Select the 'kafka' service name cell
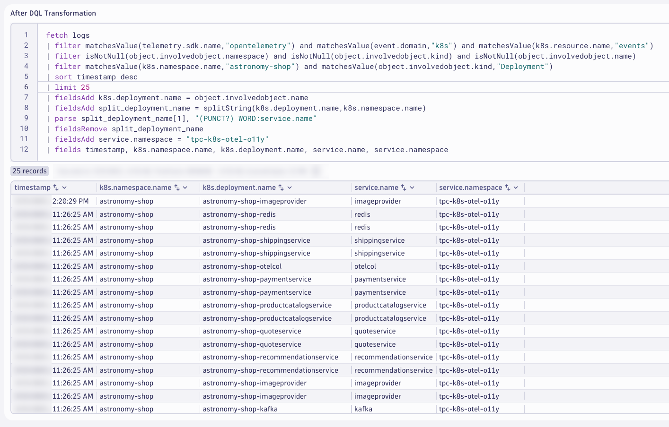This screenshot has height=427, width=669. click(363, 409)
